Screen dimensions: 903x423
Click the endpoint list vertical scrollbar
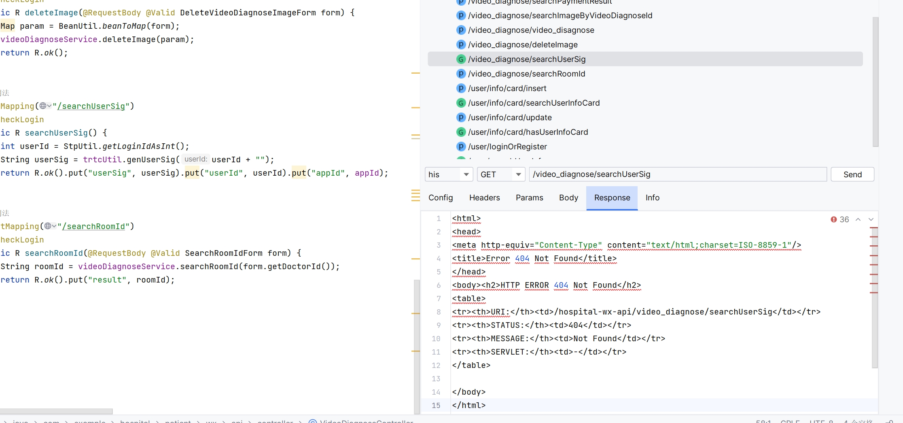coord(875,82)
